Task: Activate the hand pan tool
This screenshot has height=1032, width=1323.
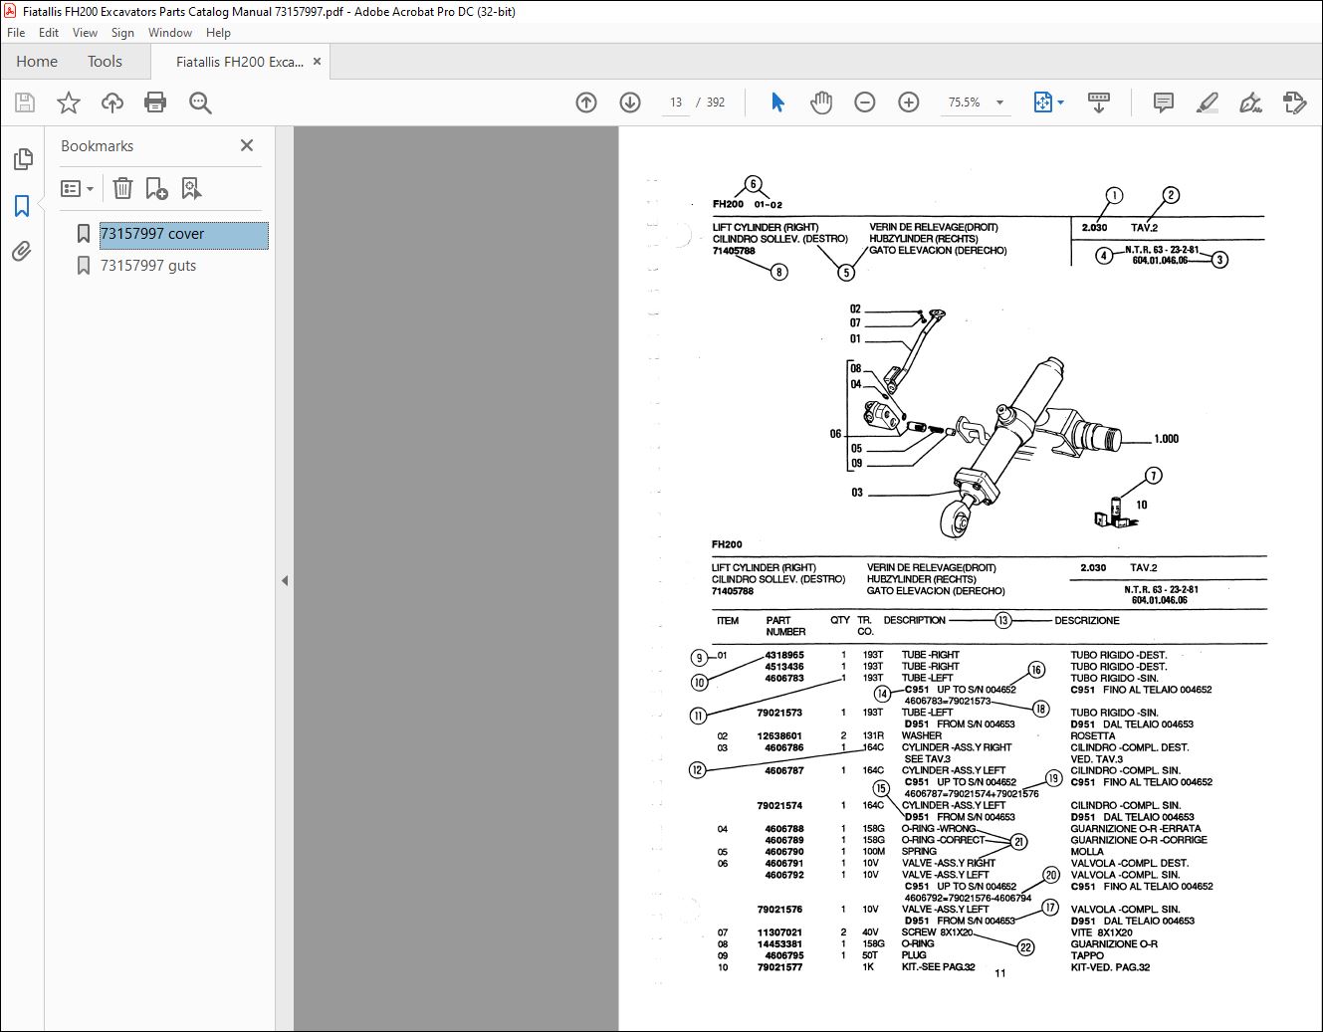Action: [821, 103]
